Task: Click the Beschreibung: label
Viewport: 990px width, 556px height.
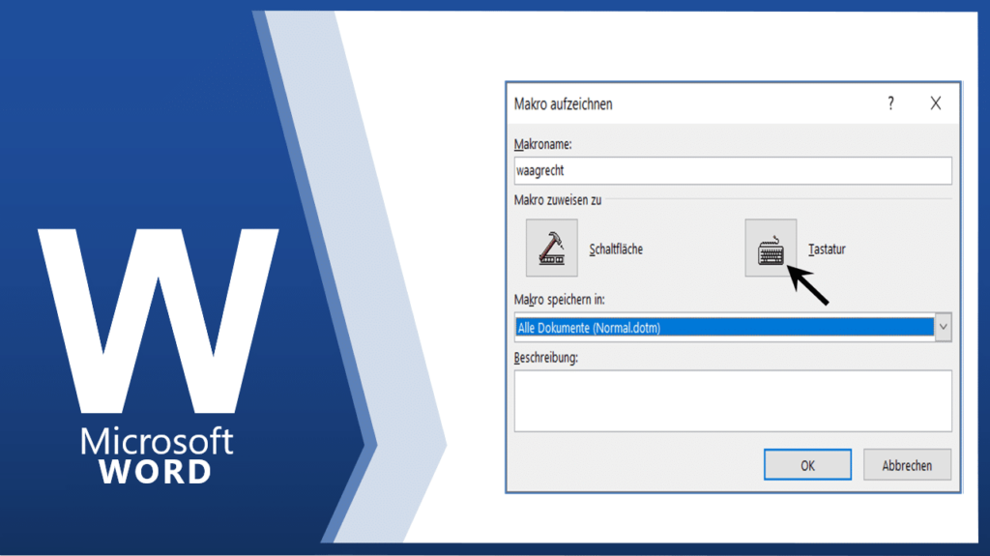Action: [x=546, y=358]
